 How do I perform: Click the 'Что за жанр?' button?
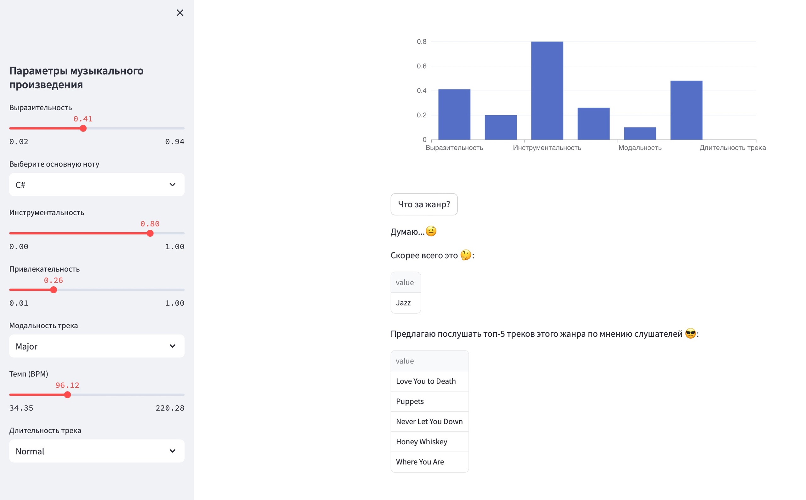click(x=424, y=204)
